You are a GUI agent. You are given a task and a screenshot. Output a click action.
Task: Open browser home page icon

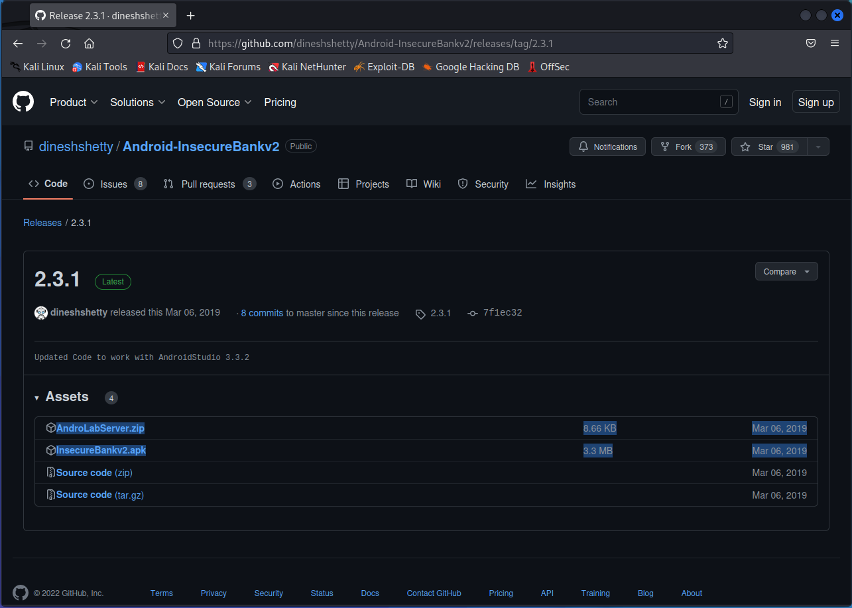[x=90, y=44]
